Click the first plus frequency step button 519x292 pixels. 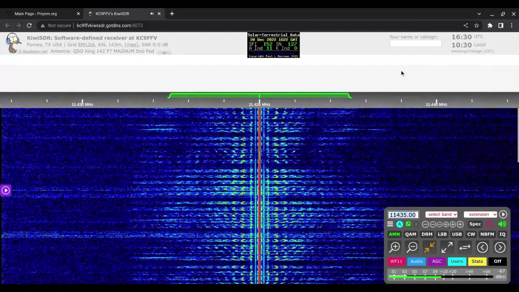(446, 224)
